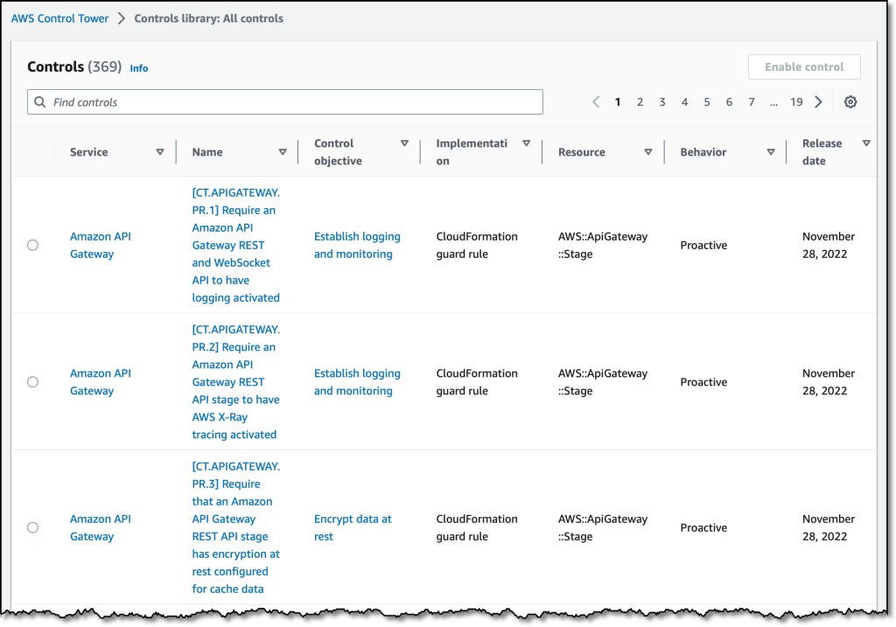896x627 pixels.
Task: Click AWS::ApiGateway::Stage in PR.2 row
Action: tap(603, 382)
